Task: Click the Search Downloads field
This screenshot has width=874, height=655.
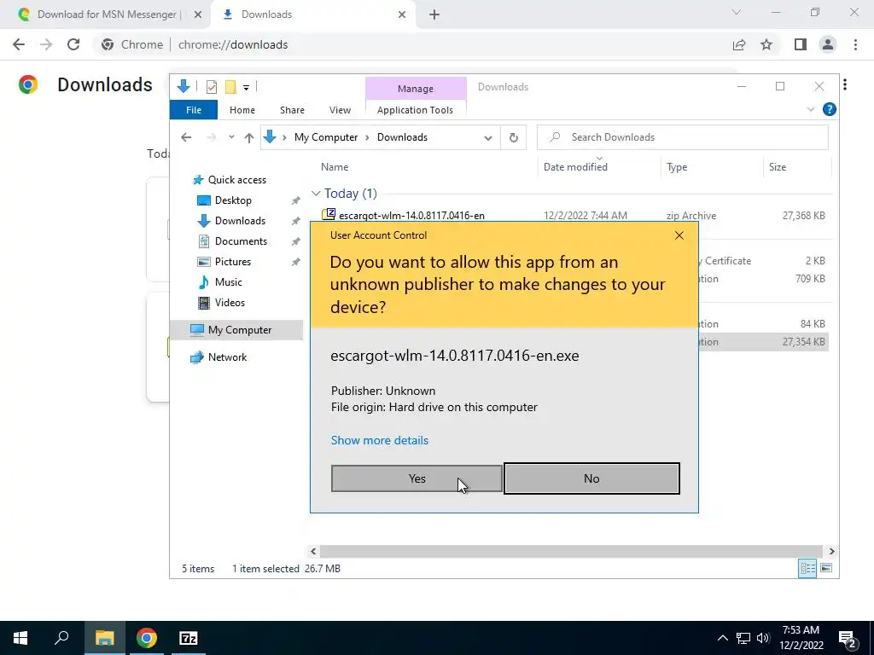Action: click(x=682, y=137)
